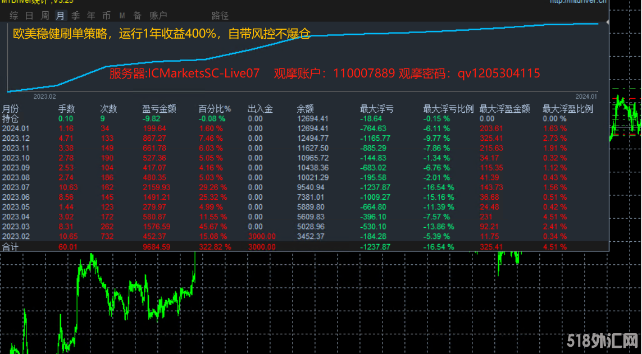Click profit value 2159.93 for 2023.07

point(156,187)
